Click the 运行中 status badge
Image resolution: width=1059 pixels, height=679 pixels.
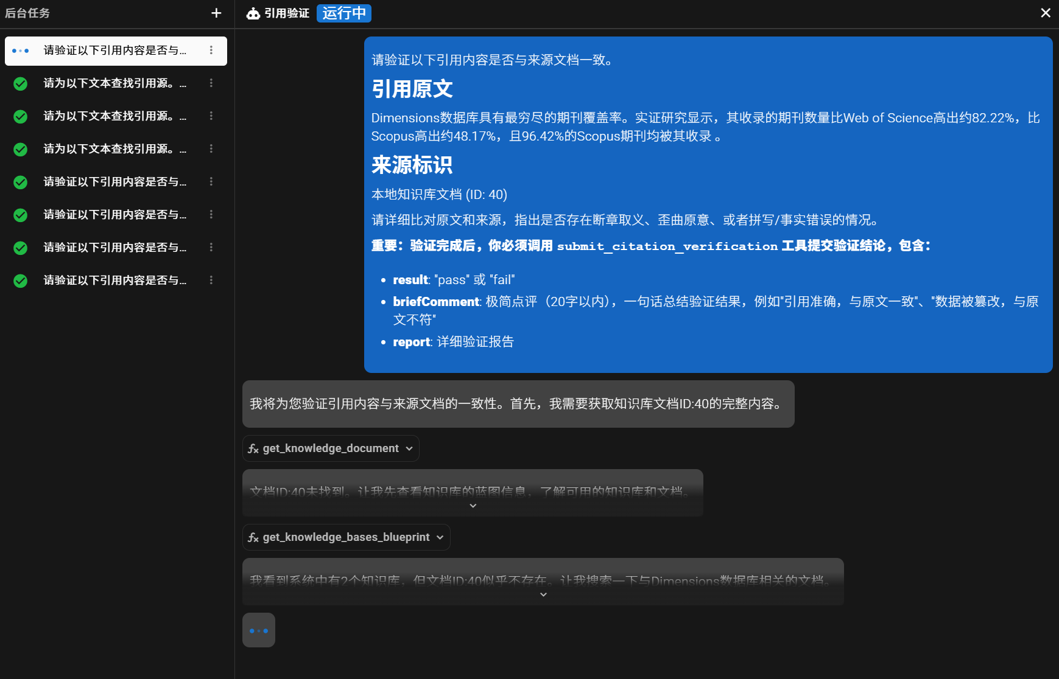343,13
